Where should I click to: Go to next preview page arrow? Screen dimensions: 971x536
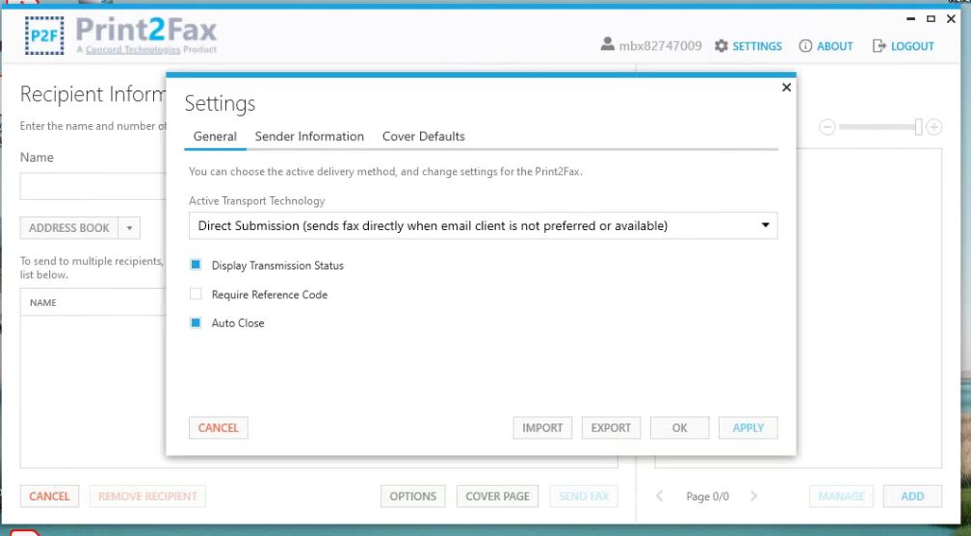(x=753, y=496)
